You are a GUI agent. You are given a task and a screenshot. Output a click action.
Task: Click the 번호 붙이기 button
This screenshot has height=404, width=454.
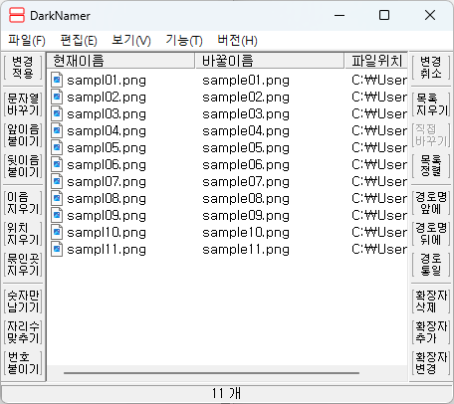(x=23, y=363)
